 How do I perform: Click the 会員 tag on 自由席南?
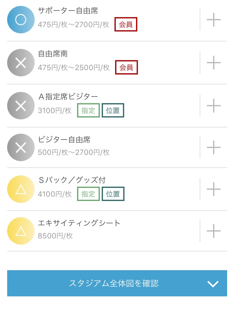[126, 68]
